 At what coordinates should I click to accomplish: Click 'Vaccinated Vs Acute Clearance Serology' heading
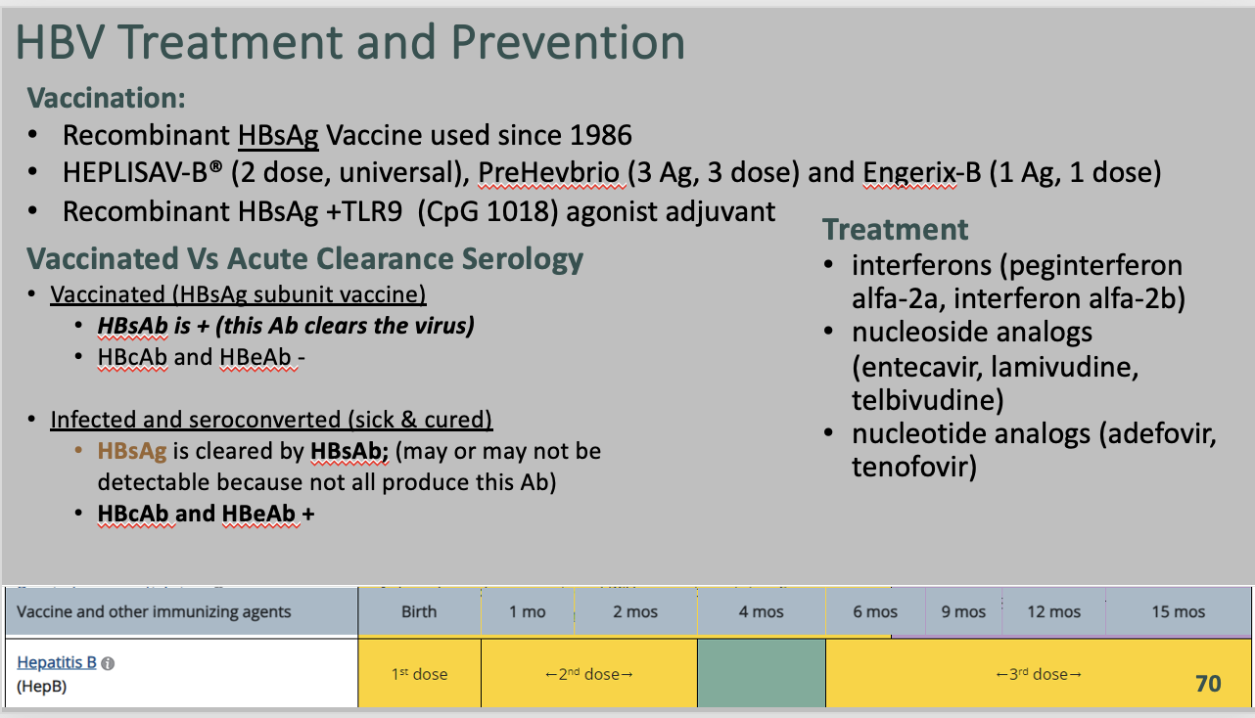click(304, 258)
